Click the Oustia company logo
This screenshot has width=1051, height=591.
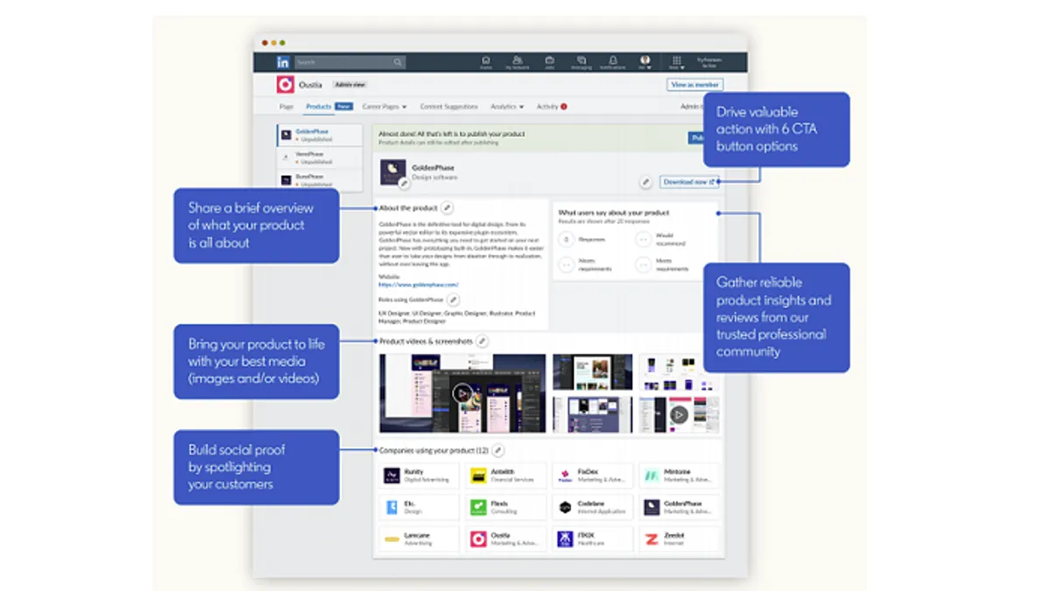[285, 85]
